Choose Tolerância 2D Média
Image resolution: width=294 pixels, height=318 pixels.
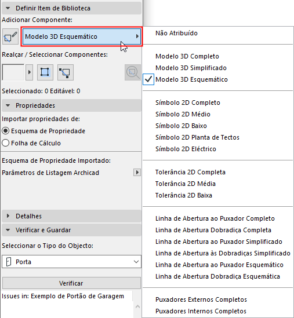(218, 184)
